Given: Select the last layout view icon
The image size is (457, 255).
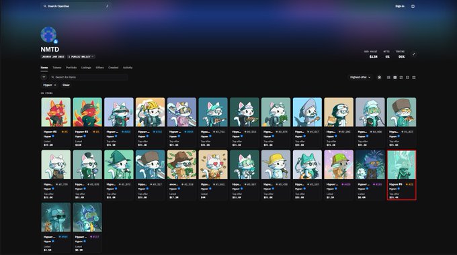Looking at the screenshot, I should point(414,77).
